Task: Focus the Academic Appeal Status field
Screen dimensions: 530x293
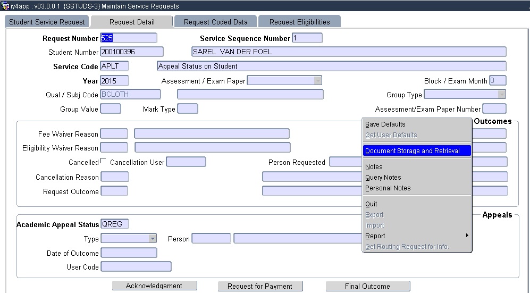Action: point(114,224)
